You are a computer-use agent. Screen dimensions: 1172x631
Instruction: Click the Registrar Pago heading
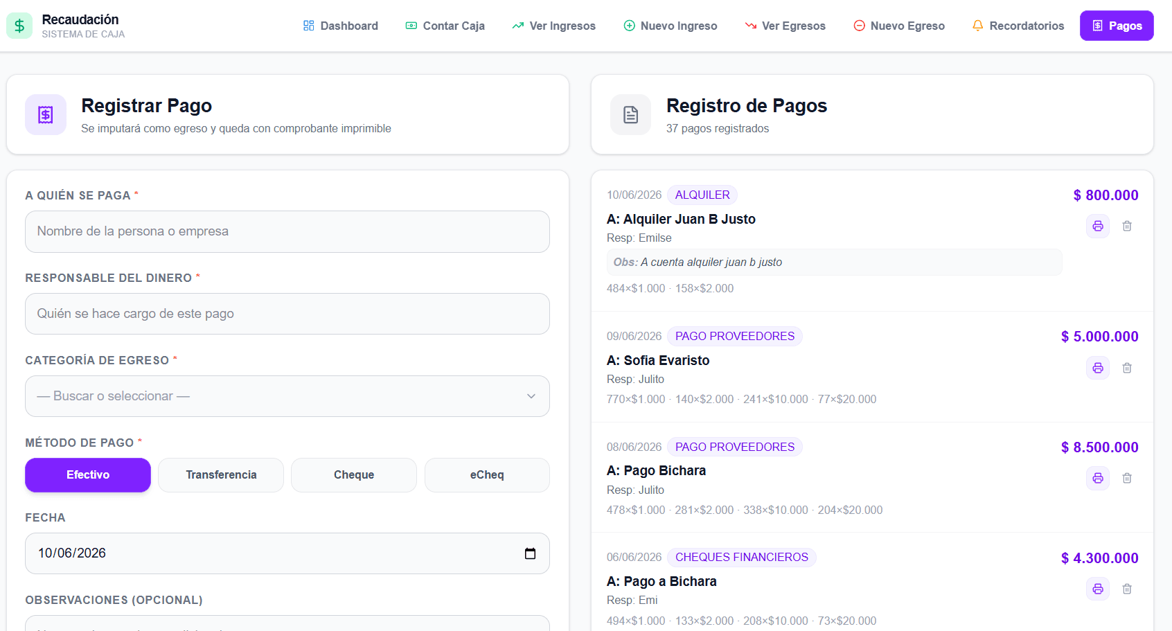(147, 106)
